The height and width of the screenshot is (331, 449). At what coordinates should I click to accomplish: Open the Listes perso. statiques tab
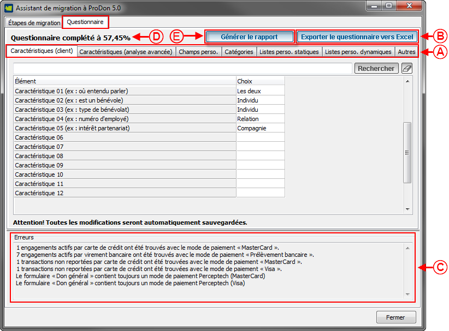289,52
